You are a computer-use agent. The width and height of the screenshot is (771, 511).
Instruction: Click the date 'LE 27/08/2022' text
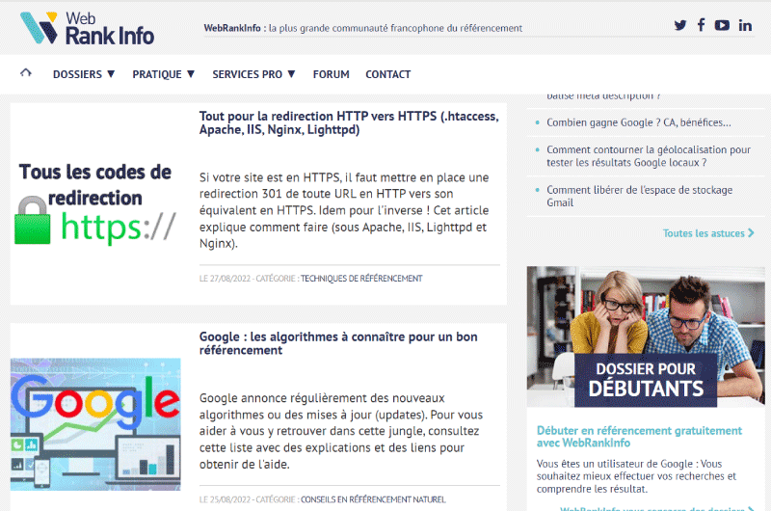[x=225, y=279]
